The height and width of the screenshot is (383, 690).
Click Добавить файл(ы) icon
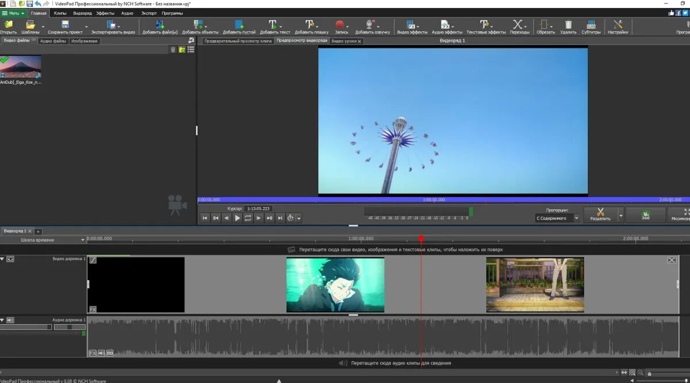(x=160, y=25)
